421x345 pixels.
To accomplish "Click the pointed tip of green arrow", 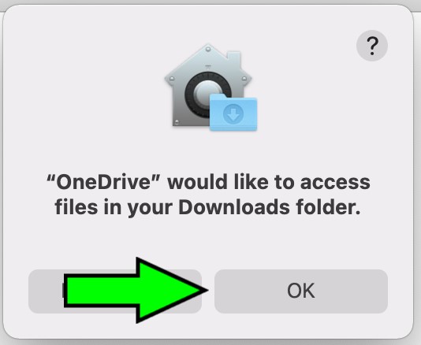I will click(205, 290).
